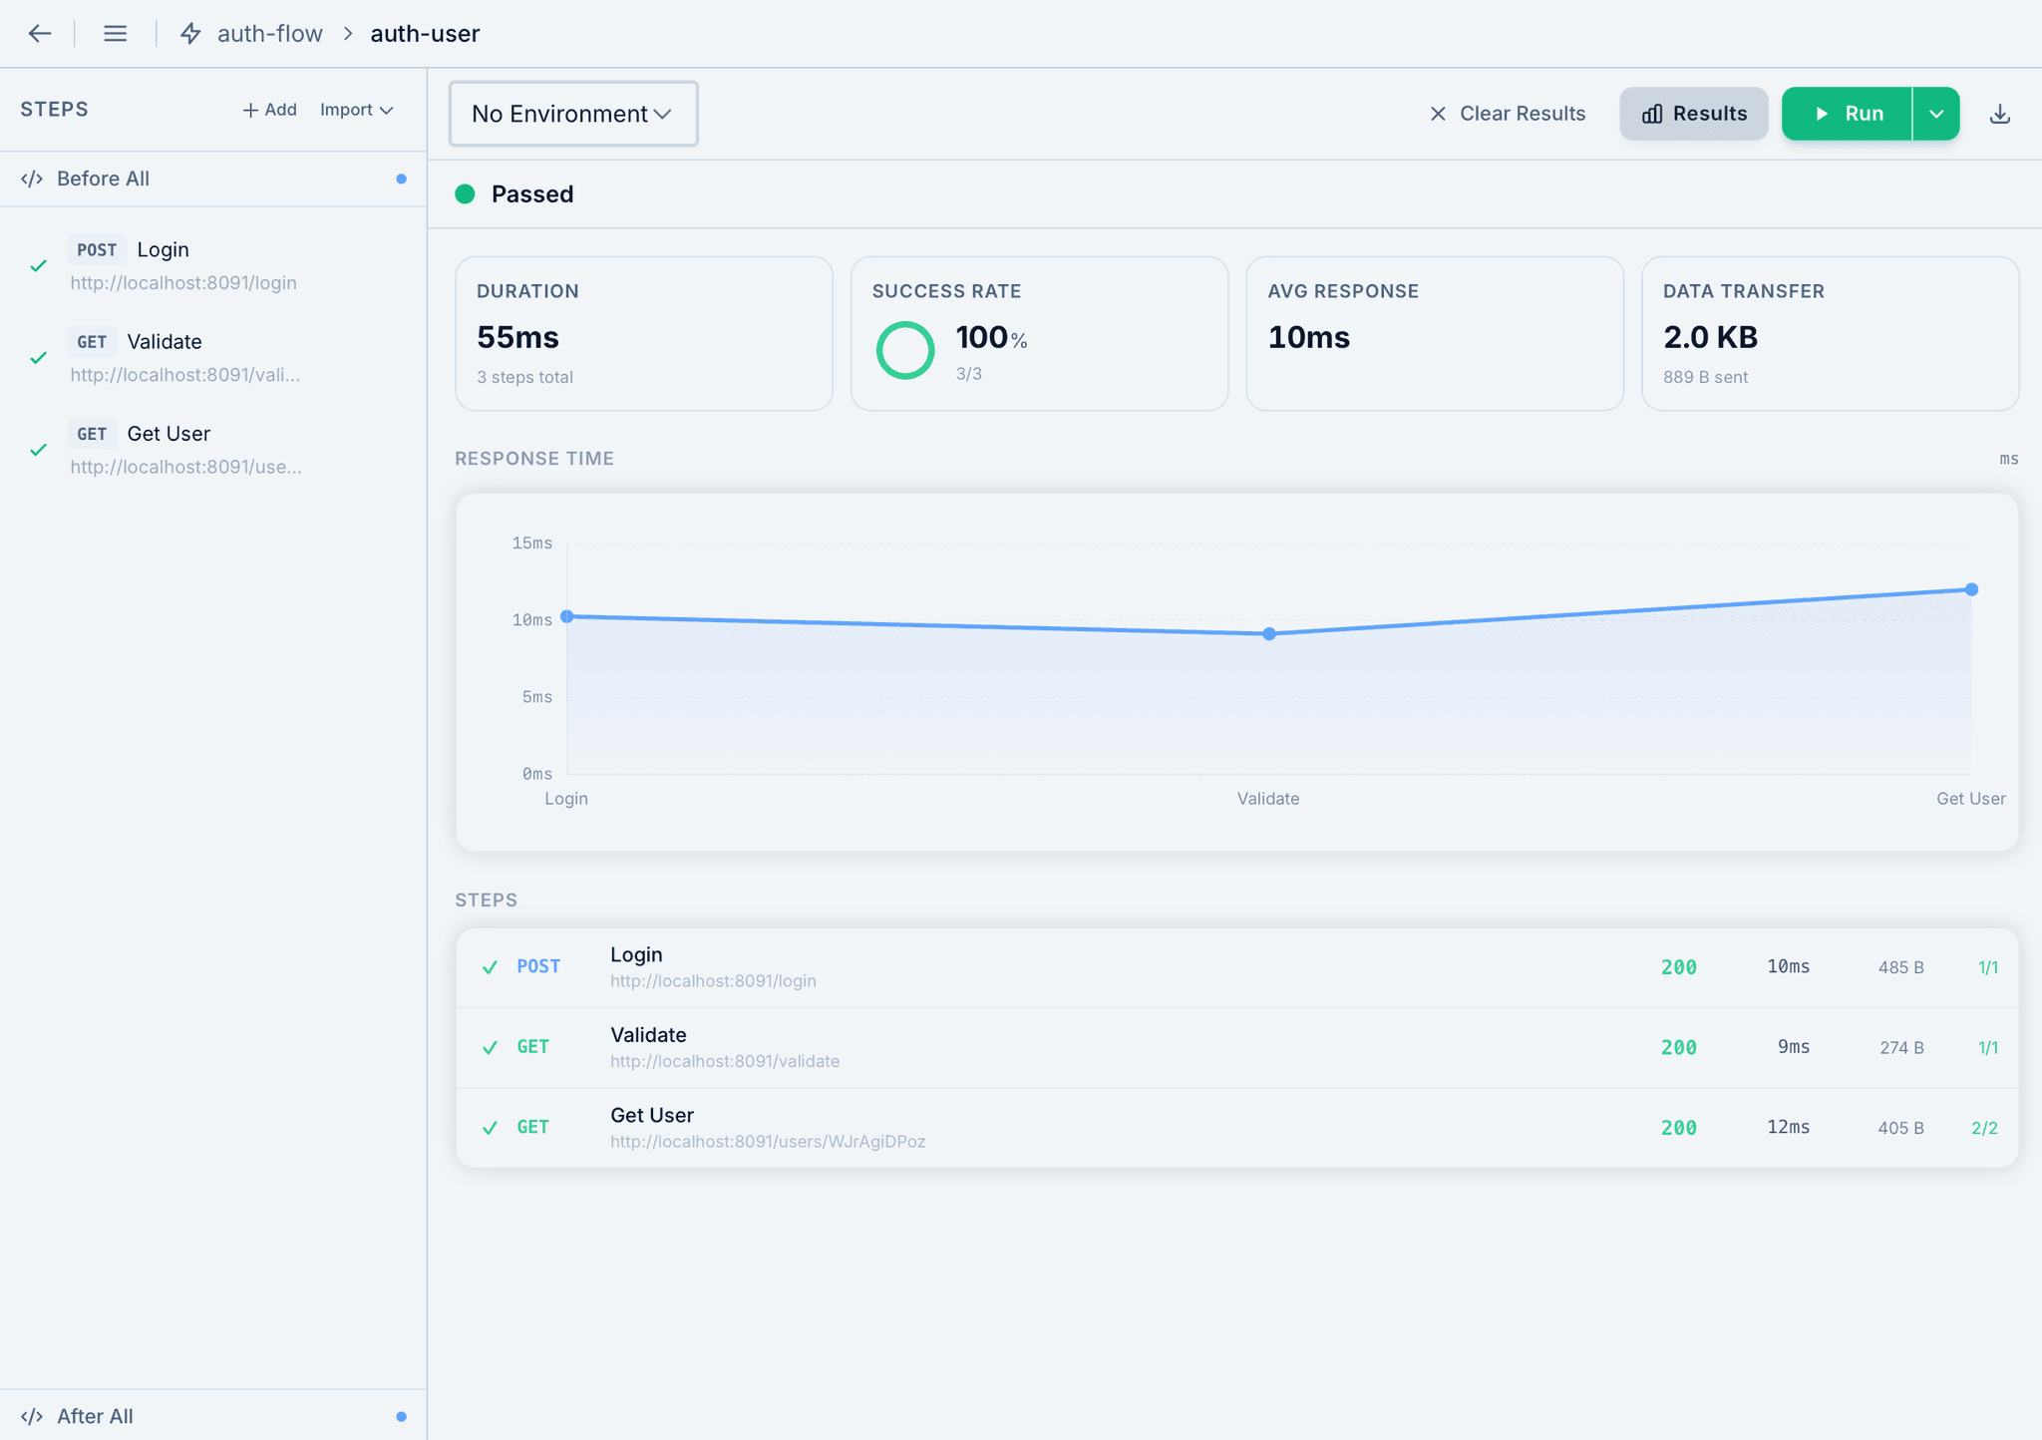The image size is (2042, 1440).
Task: Click the Get User data point on the chart
Action: pyautogui.click(x=1970, y=589)
